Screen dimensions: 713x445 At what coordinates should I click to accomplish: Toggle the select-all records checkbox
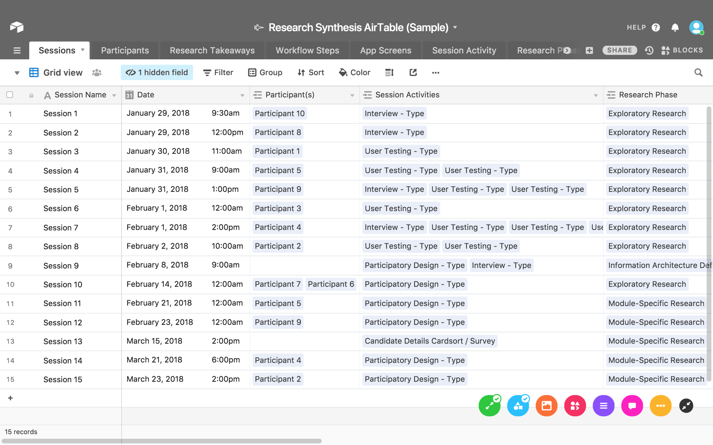(x=10, y=95)
